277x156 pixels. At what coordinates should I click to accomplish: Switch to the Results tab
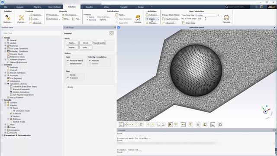pyautogui.click(x=89, y=7)
